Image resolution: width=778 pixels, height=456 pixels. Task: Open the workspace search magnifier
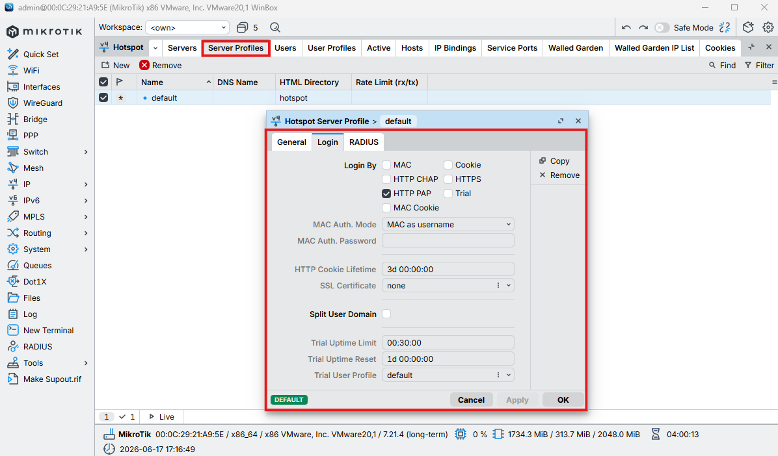point(275,27)
